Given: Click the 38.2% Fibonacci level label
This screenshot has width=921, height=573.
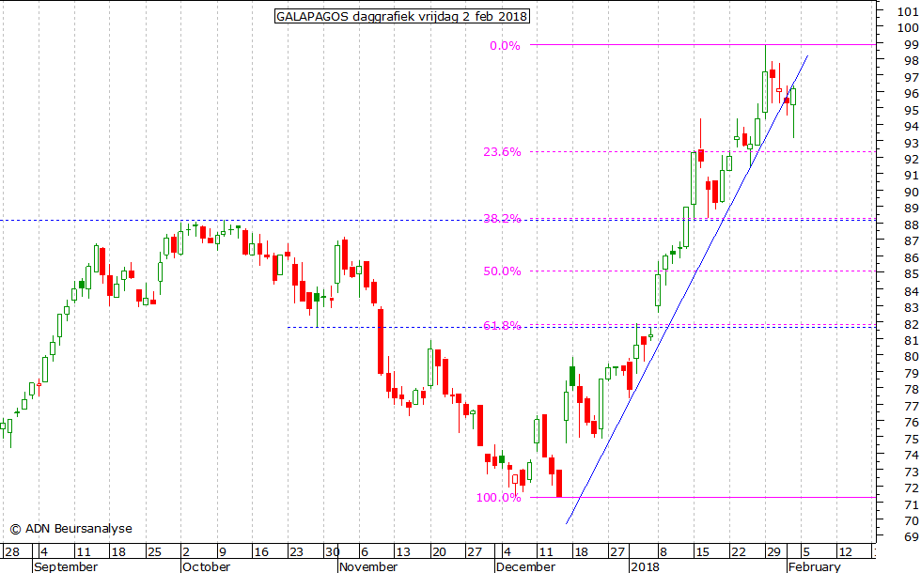Looking at the screenshot, I should pos(502,218).
